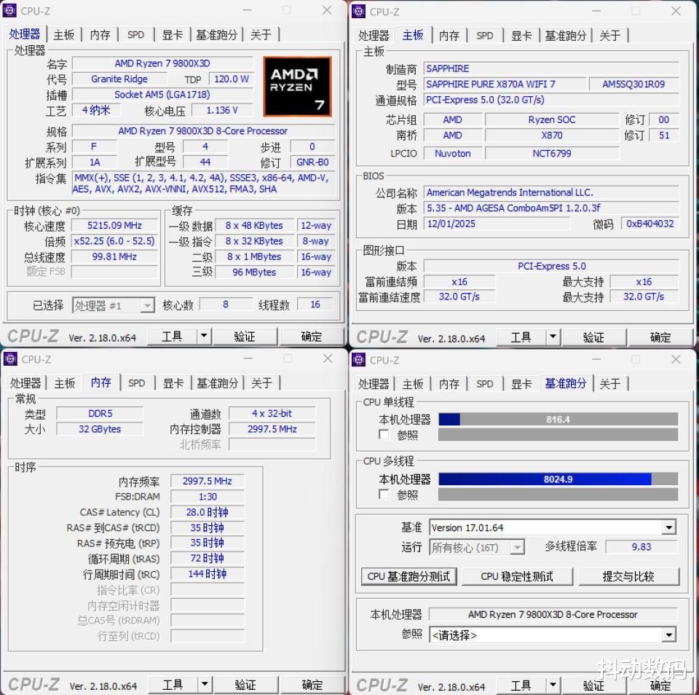Open 显卡 tab in the motherboard window

click(x=521, y=36)
